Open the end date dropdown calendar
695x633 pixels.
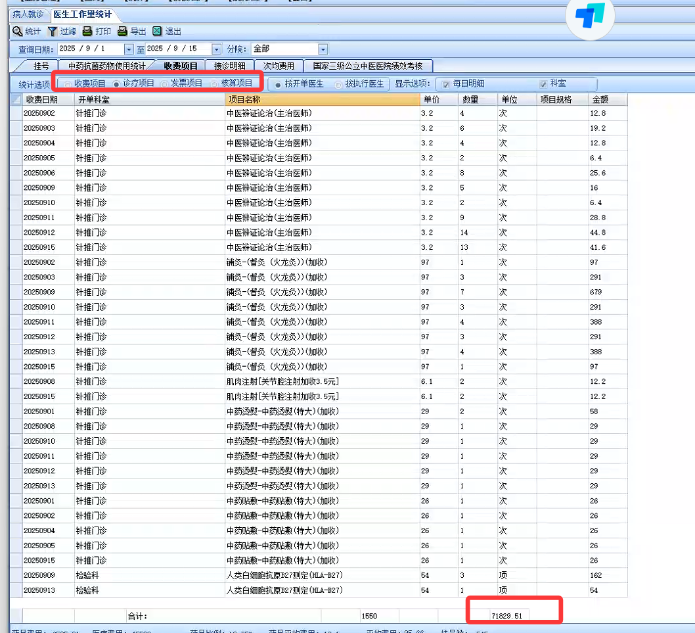(216, 49)
